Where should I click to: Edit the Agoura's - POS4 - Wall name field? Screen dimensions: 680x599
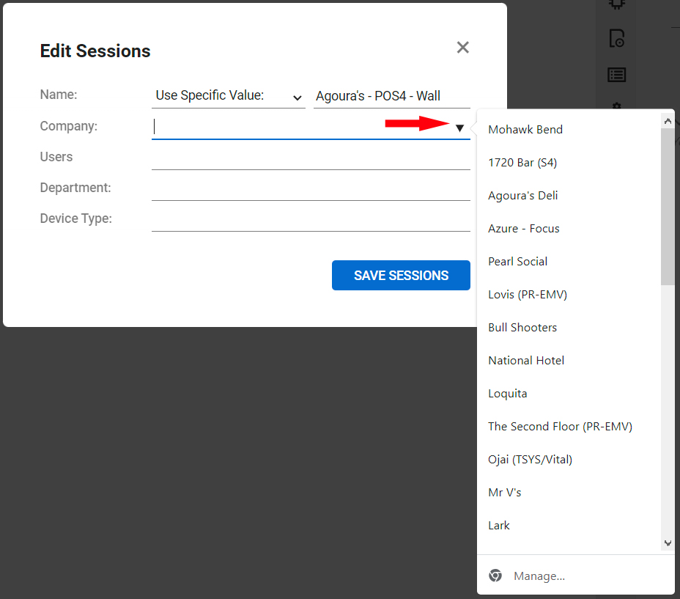coord(391,96)
